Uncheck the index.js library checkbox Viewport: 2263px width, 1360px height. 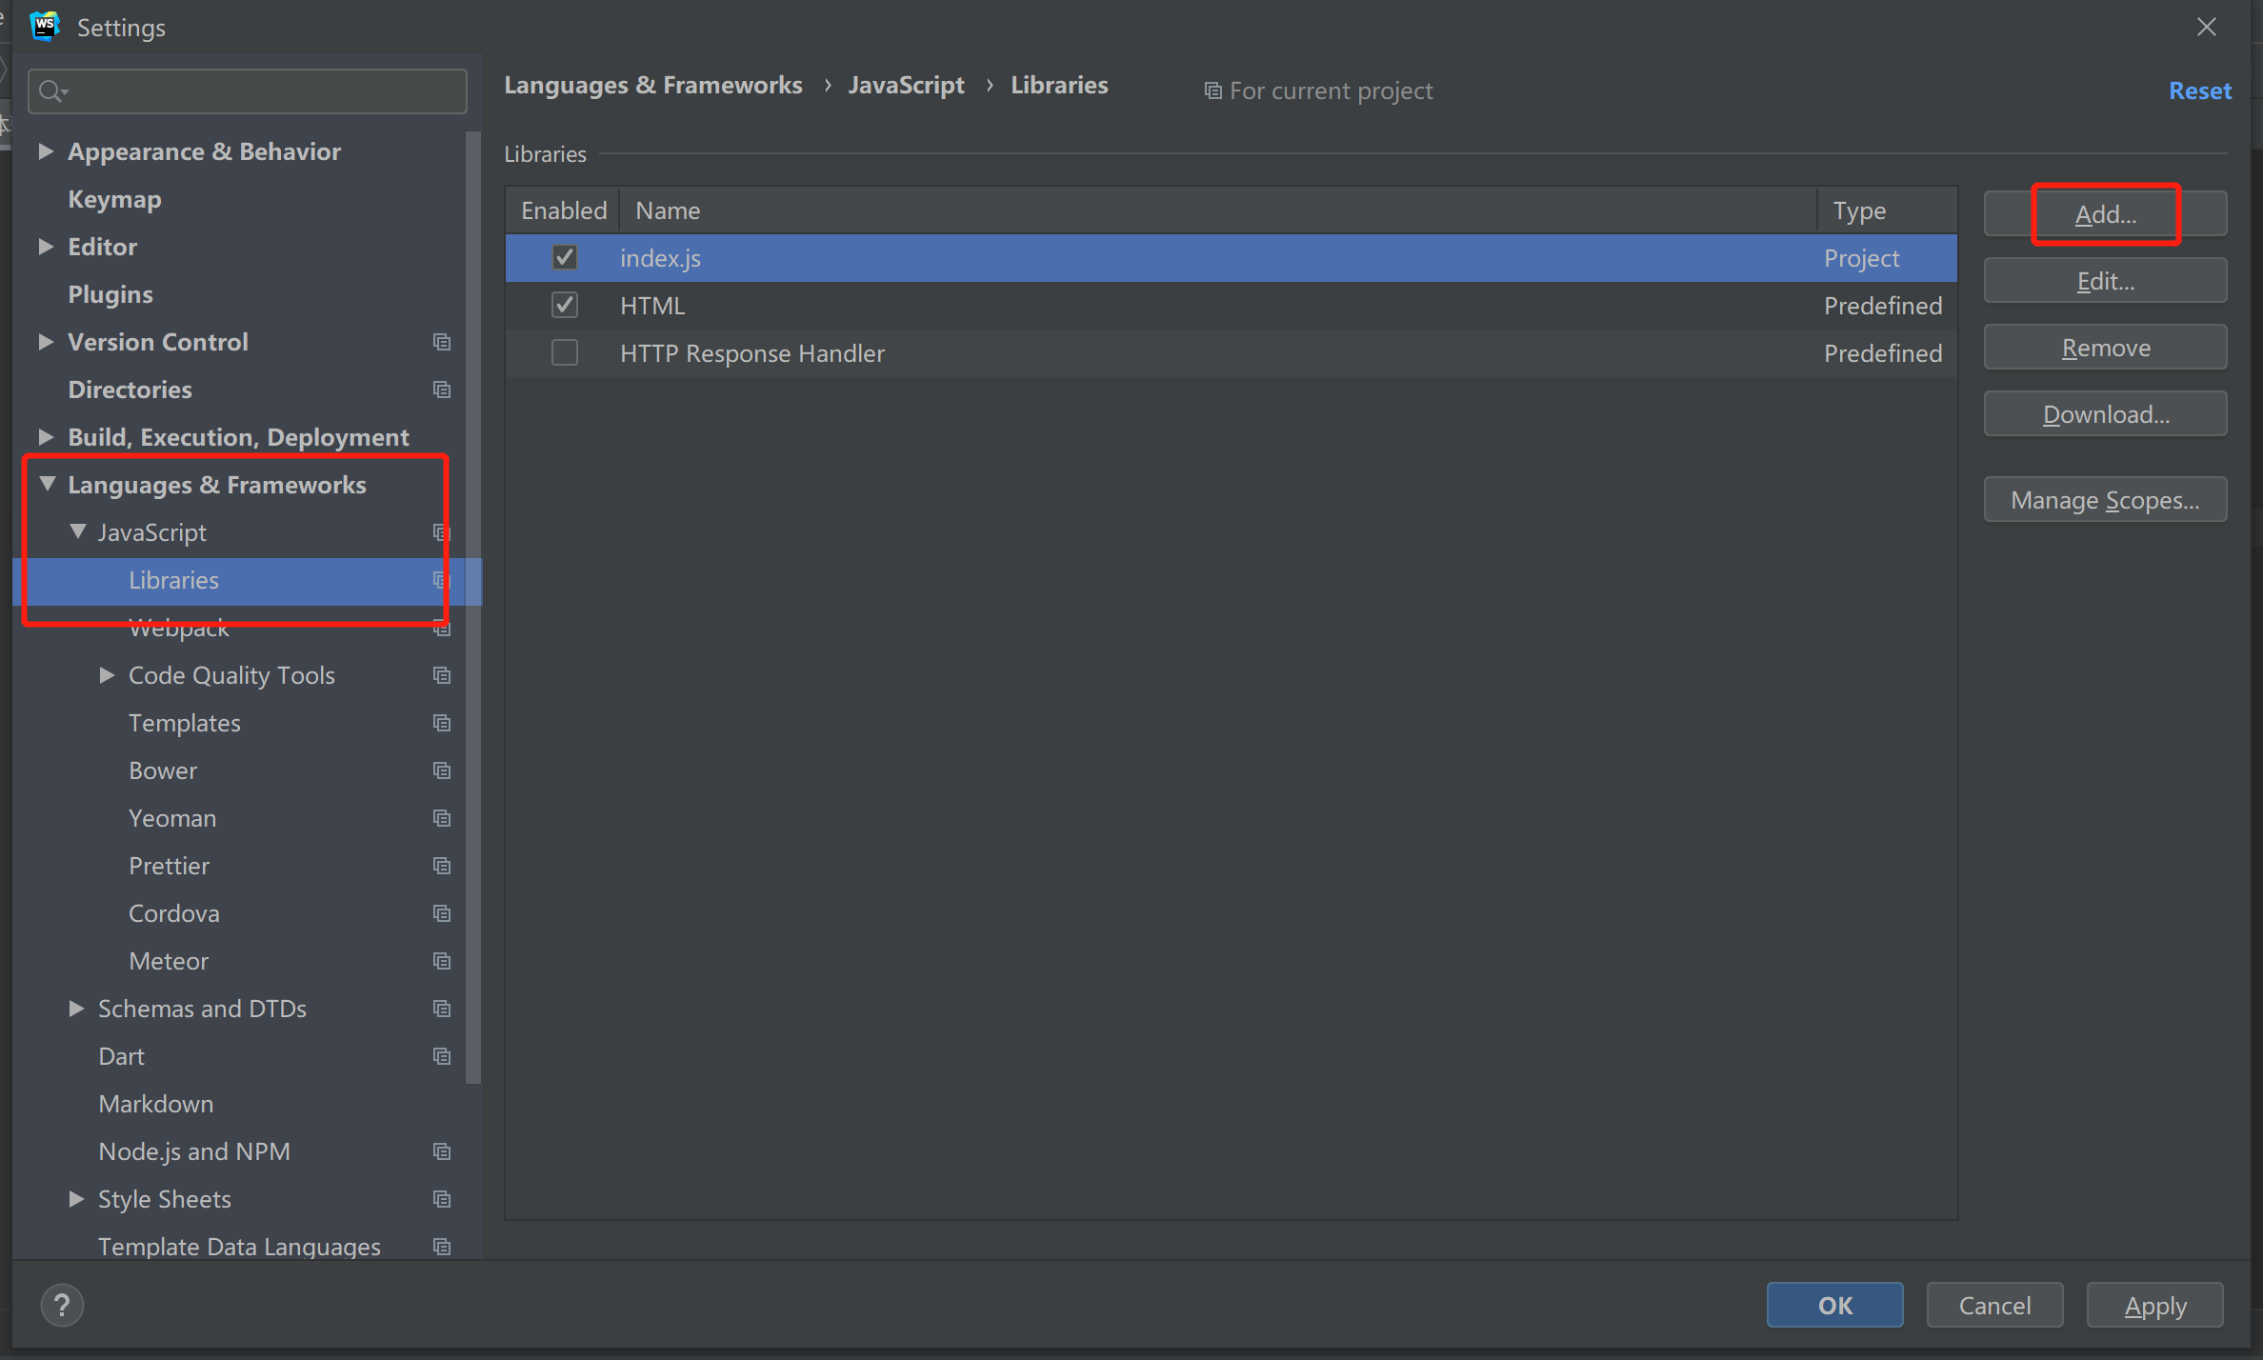coord(565,257)
